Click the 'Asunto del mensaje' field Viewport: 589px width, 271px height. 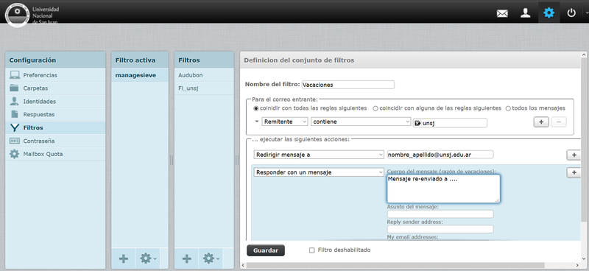point(440,214)
